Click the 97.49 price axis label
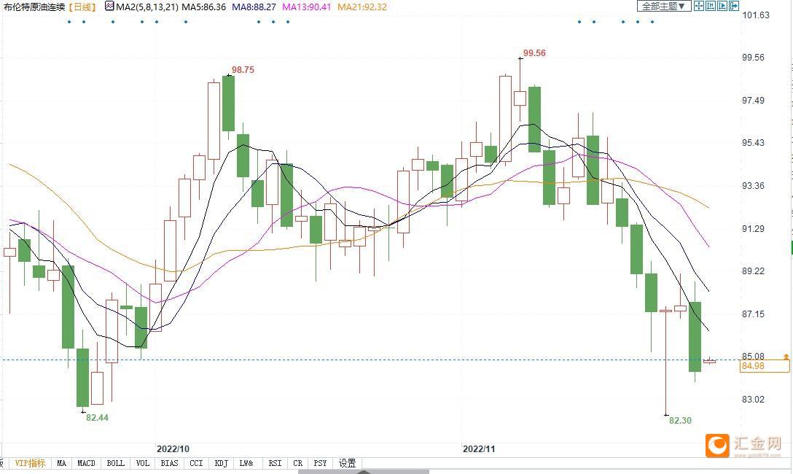793x474 pixels. pos(753,100)
